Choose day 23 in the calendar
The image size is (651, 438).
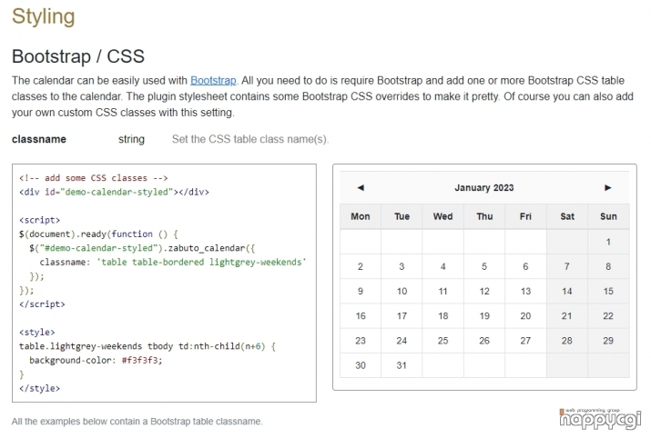361,341
